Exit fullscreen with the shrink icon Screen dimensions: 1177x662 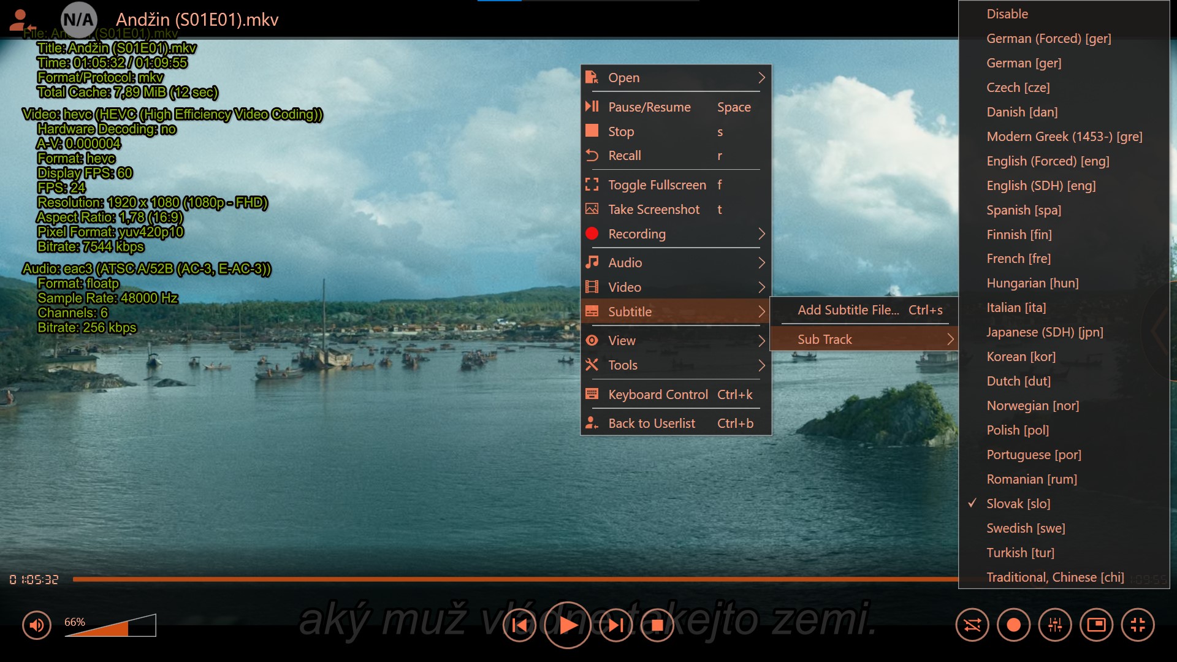(1138, 625)
